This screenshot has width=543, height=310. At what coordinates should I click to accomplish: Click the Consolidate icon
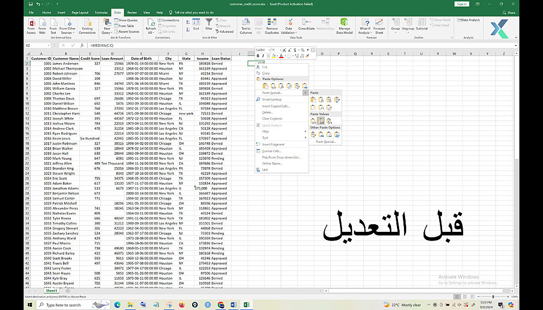click(306, 25)
